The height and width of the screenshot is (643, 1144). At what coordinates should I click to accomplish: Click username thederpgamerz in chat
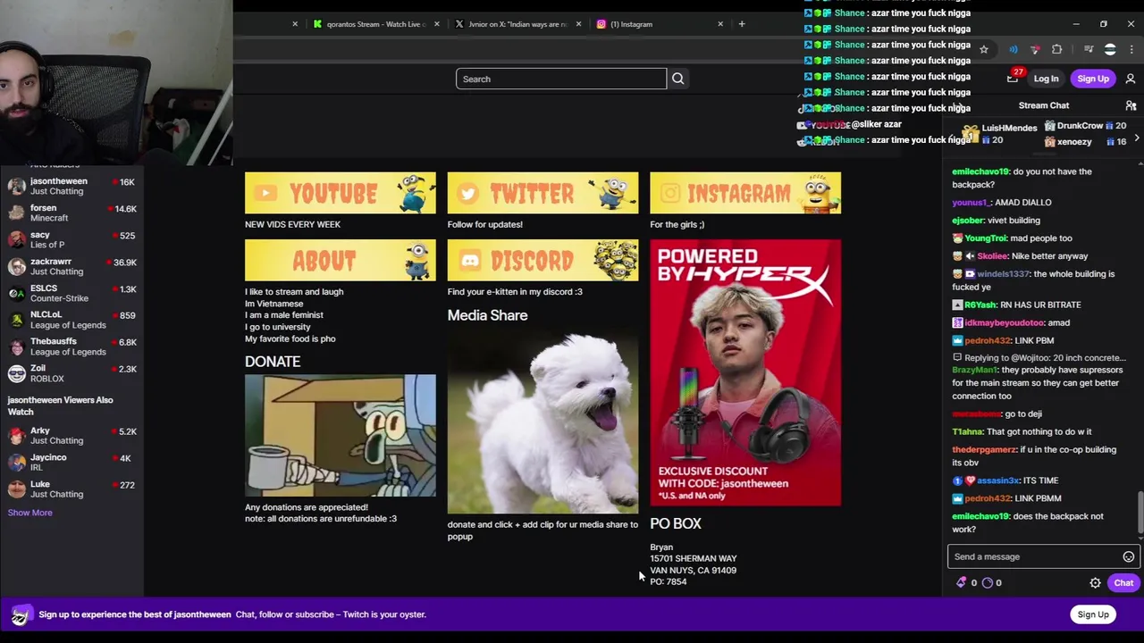pyautogui.click(x=985, y=449)
